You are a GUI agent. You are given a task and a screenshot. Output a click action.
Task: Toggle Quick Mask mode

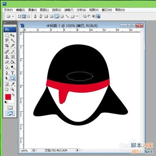[x=10, y=108]
